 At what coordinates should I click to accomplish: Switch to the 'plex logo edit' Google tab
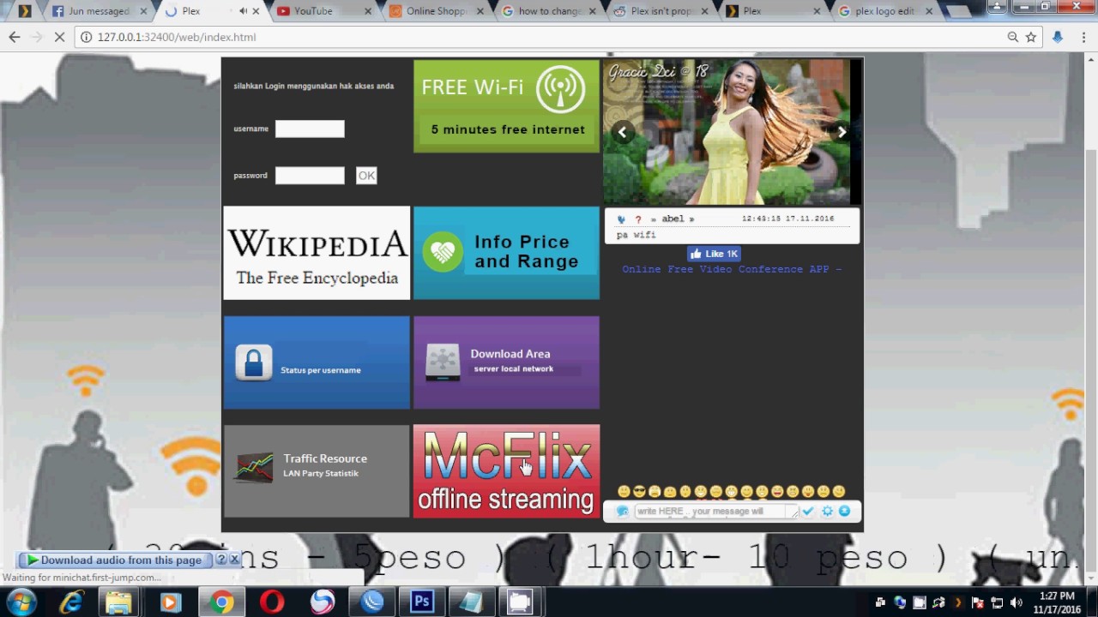coord(885,11)
